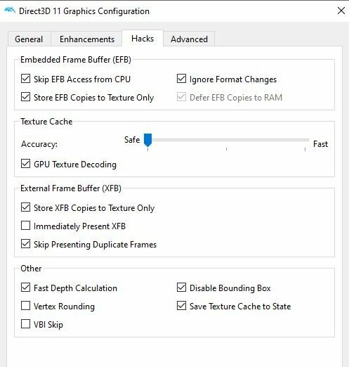Select the Hacks tab
This screenshot has width=349, height=367.
tap(143, 38)
